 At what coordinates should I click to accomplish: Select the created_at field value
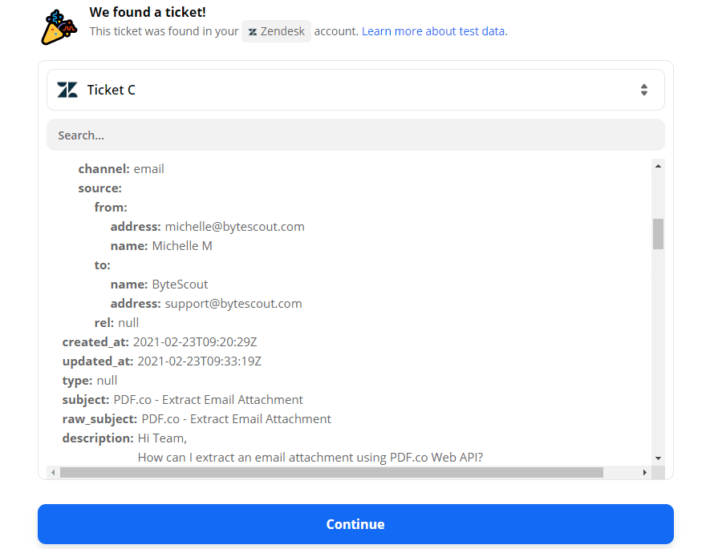click(x=195, y=341)
